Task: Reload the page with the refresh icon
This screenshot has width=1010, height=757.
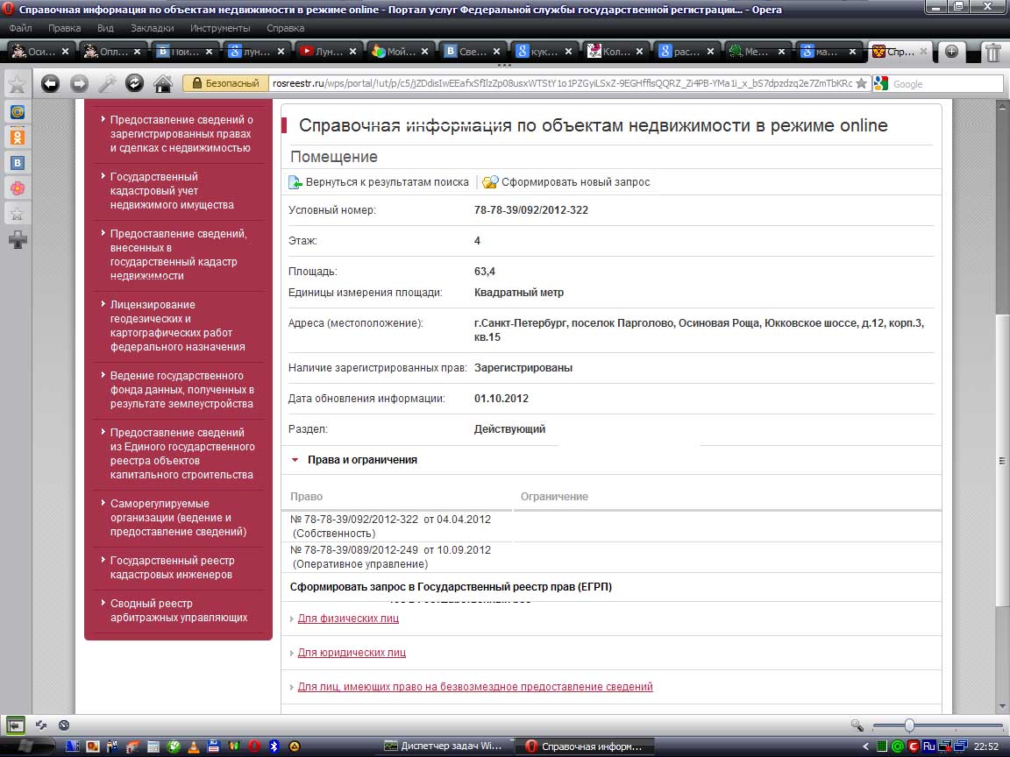Action: (x=134, y=83)
